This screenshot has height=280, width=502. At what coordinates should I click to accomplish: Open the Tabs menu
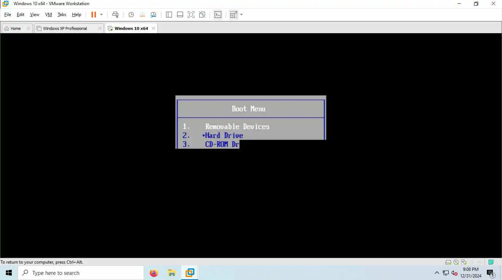[62, 15]
